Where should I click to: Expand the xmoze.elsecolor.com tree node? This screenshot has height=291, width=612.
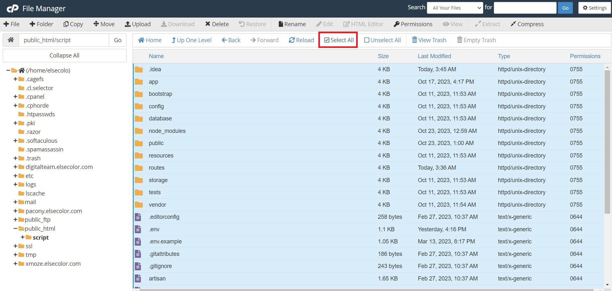15,264
